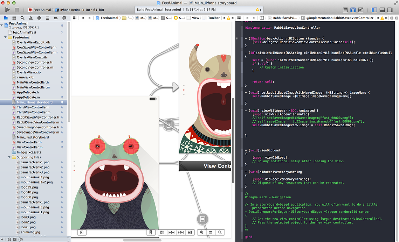This screenshot has width=399, height=242.
Task: Click the segue icon near bottom toolbar
Action: (x=202, y=219)
